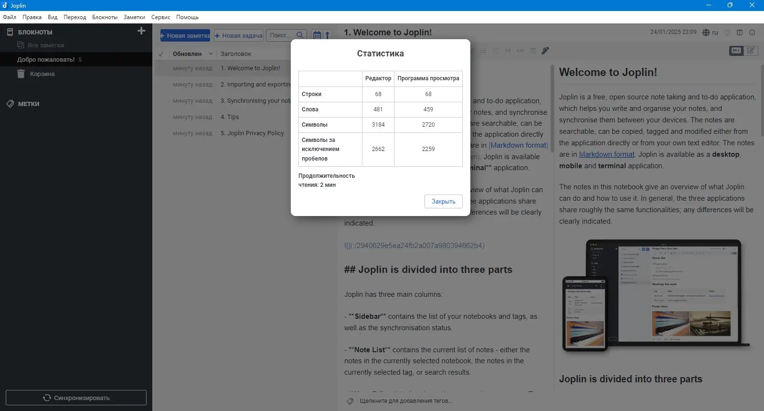Screen dimensions: 764x411
Task: Open the Заметки menu
Action: (134, 17)
